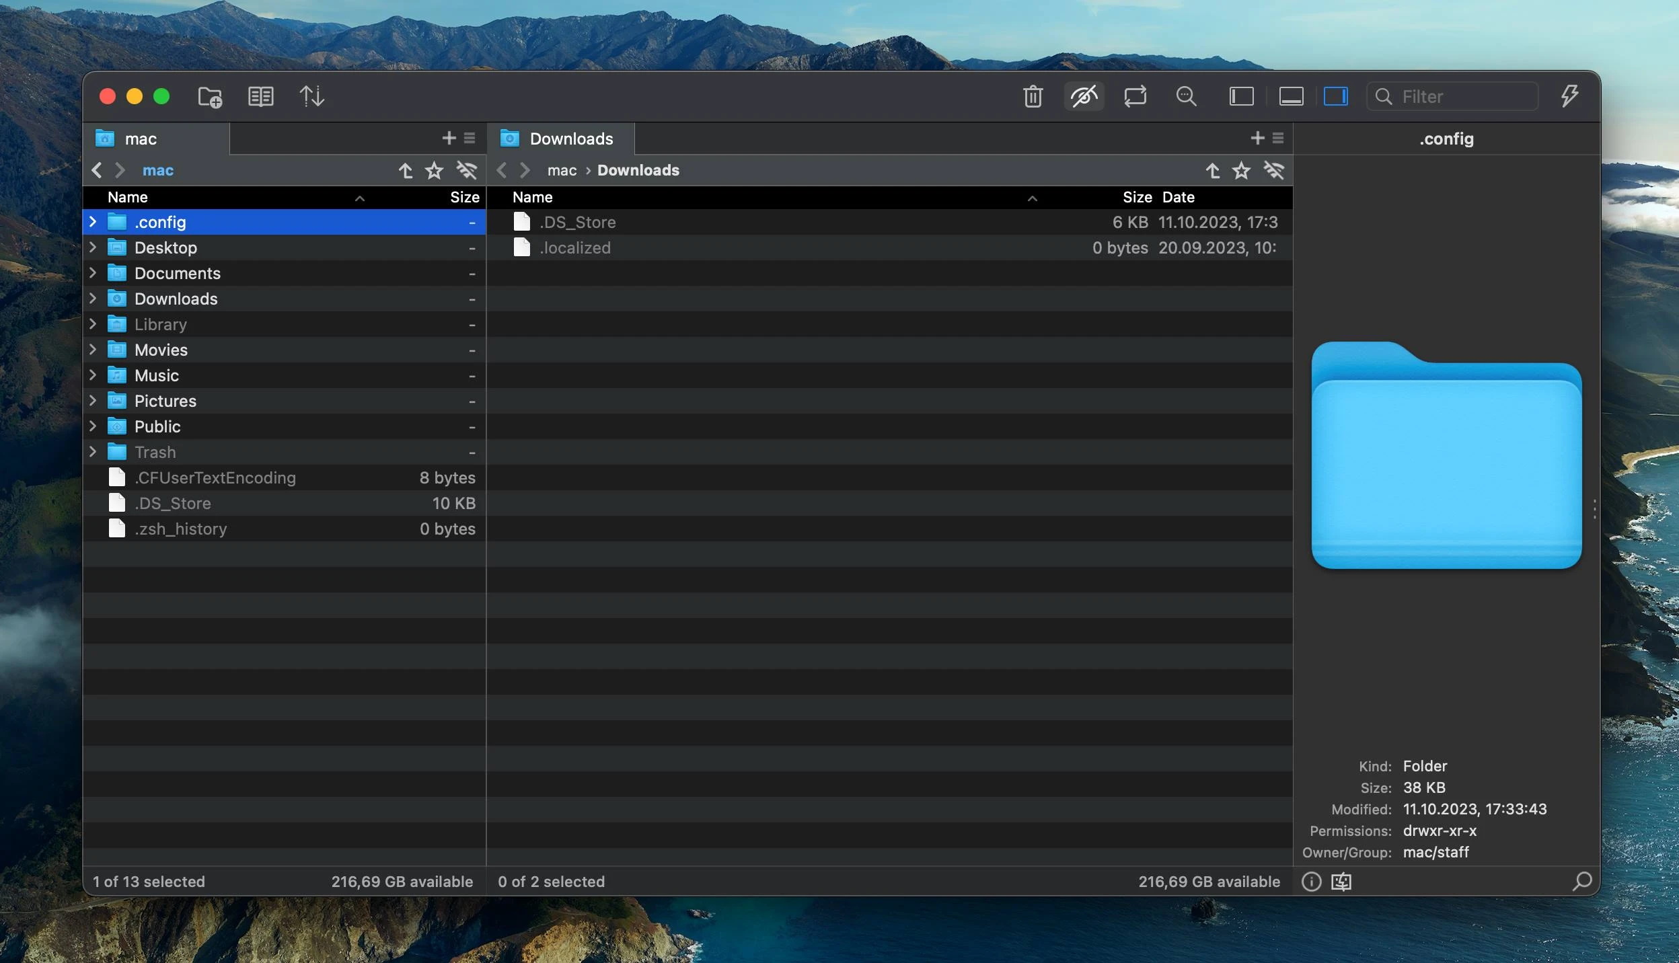The width and height of the screenshot is (1679, 963).
Task: Sort right pane by Date column
Action: [x=1179, y=197]
